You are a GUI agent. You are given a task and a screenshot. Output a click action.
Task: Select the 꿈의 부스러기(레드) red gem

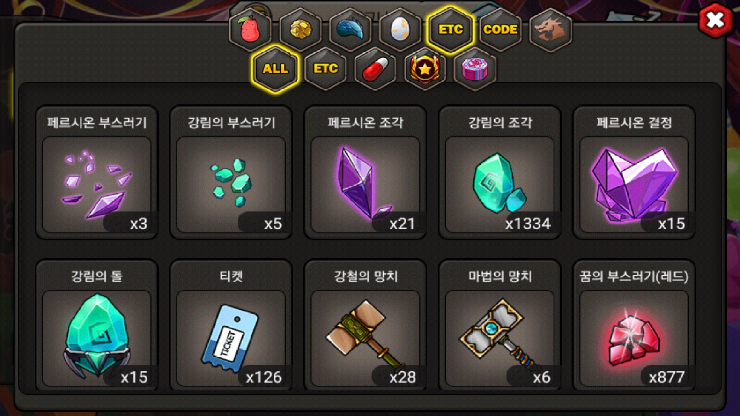(634, 325)
